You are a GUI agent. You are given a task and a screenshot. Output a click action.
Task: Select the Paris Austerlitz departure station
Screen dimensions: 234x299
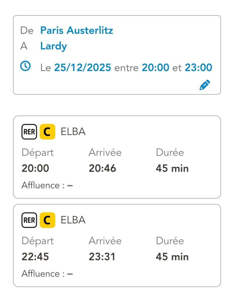pyautogui.click(x=77, y=30)
